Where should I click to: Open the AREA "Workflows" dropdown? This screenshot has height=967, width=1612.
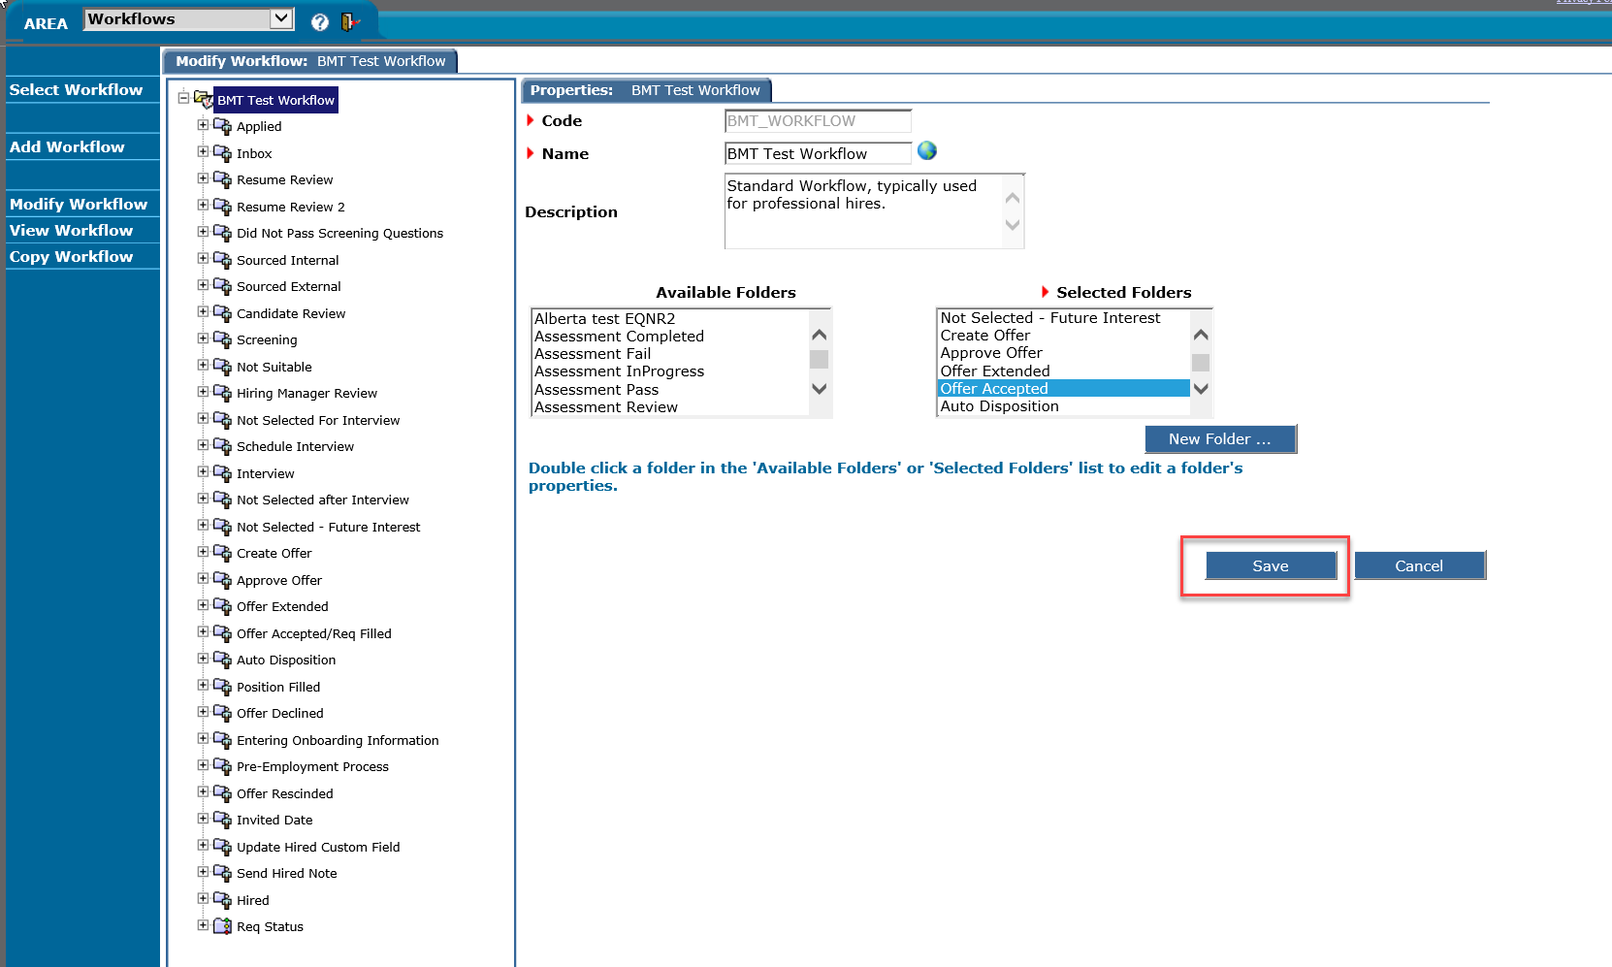(279, 17)
